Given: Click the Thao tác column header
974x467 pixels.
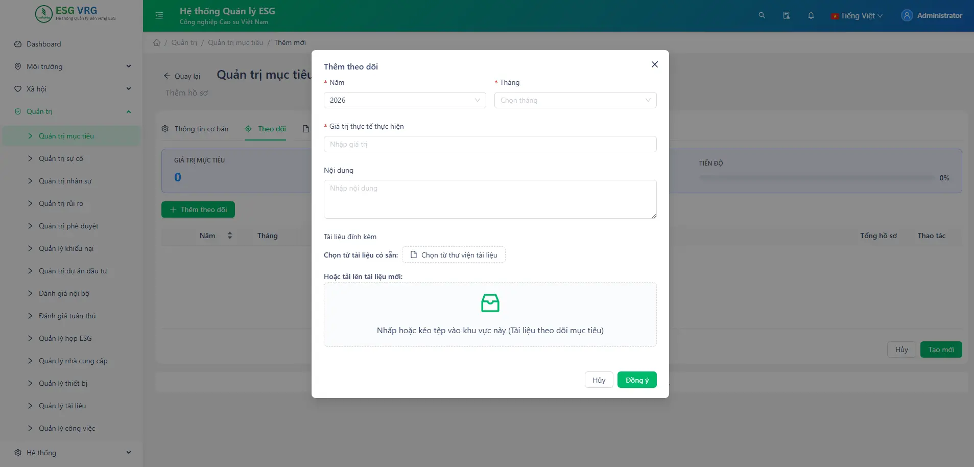Looking at the screenshot, I should 931,236.
